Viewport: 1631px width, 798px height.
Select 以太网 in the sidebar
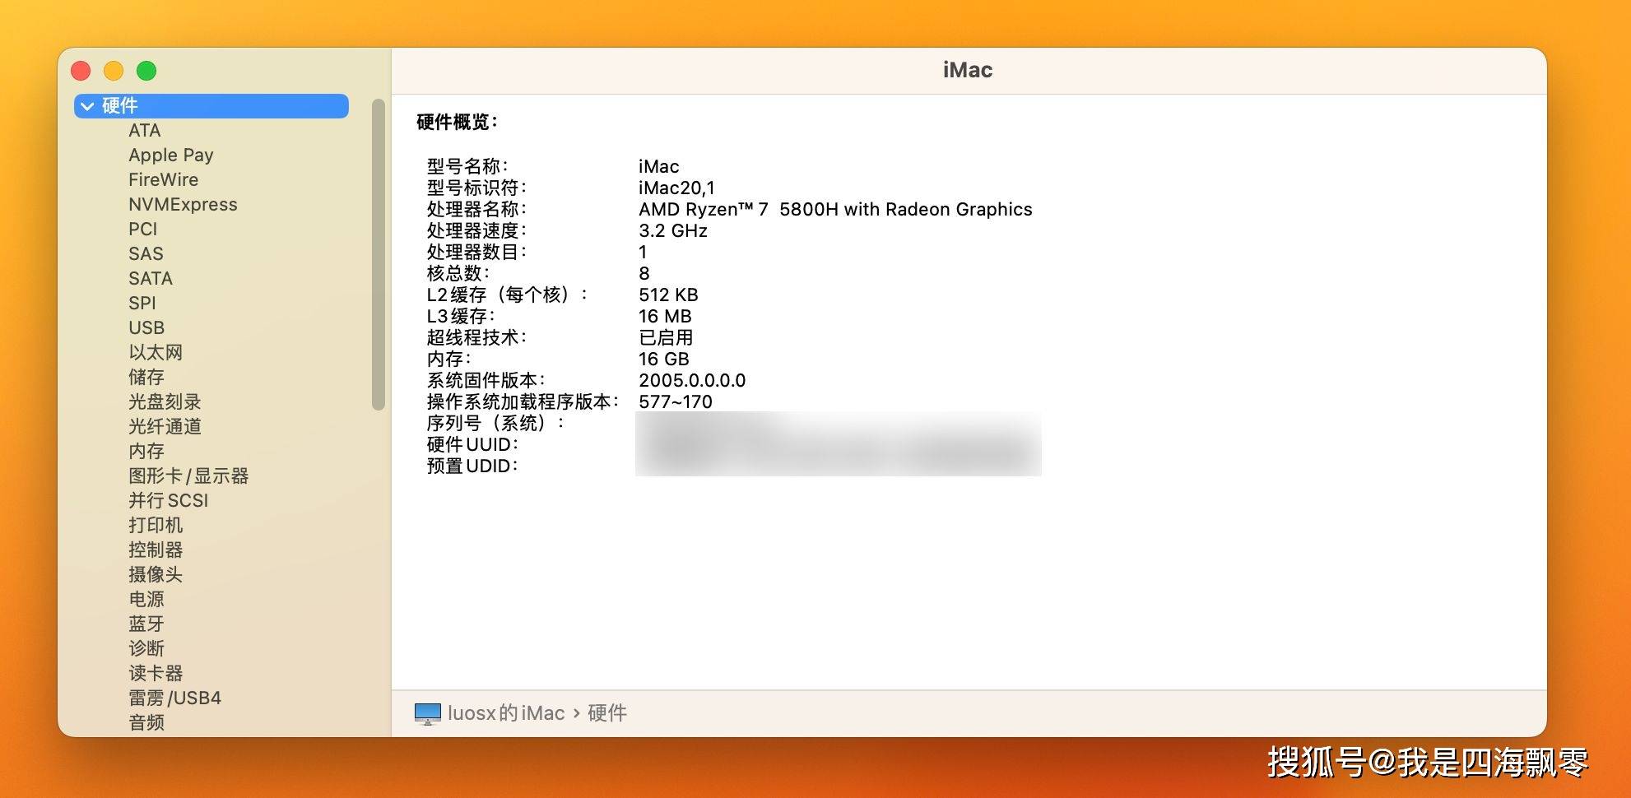tap(156, 353)
